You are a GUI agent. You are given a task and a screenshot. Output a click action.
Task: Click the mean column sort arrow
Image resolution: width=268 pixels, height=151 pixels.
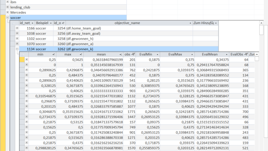[121, 55]
